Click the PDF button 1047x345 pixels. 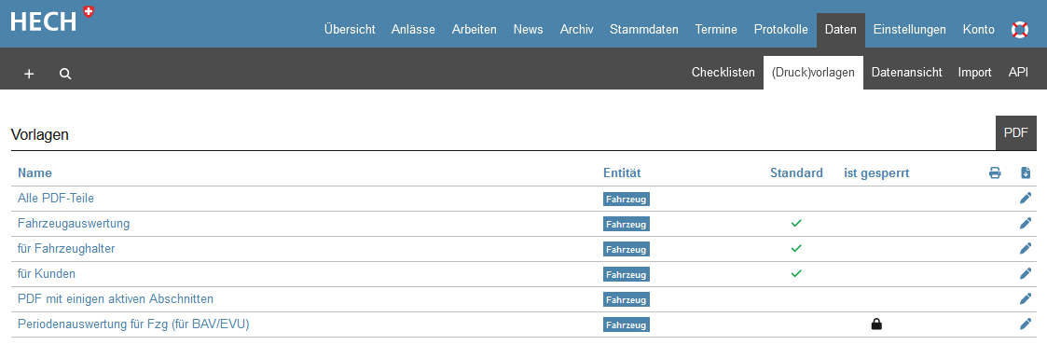coord(1015,132)
